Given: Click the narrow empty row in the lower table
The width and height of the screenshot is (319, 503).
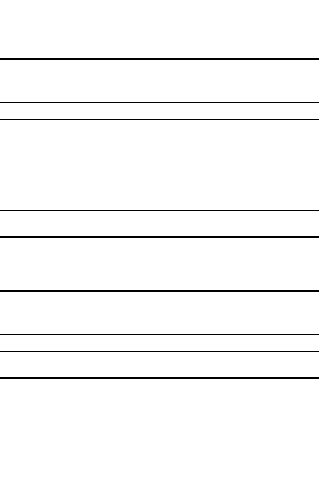Looking at the screenshot, I should [160, 343].
